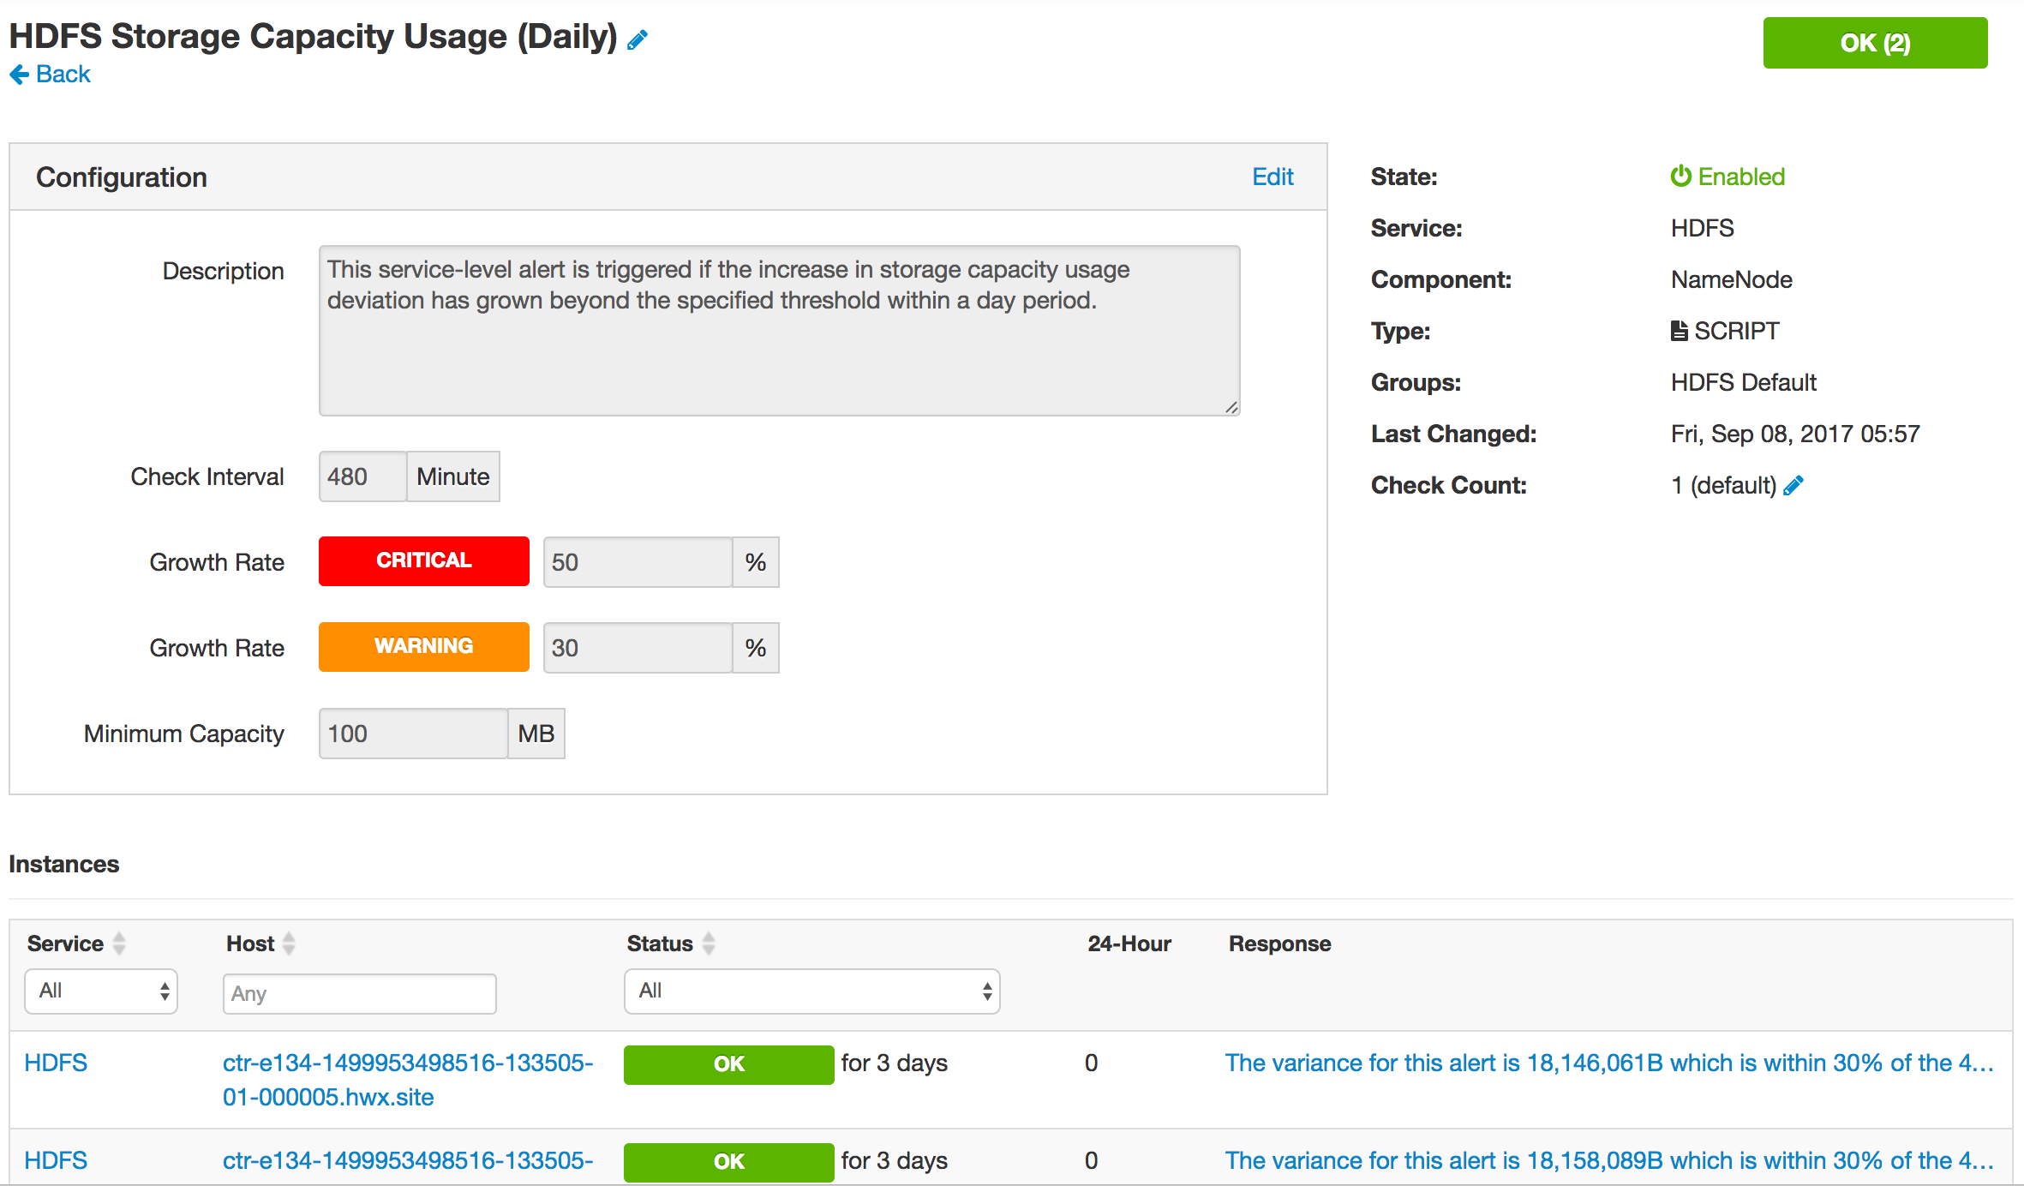Click the Status column sort icon

tap(709, 943)
